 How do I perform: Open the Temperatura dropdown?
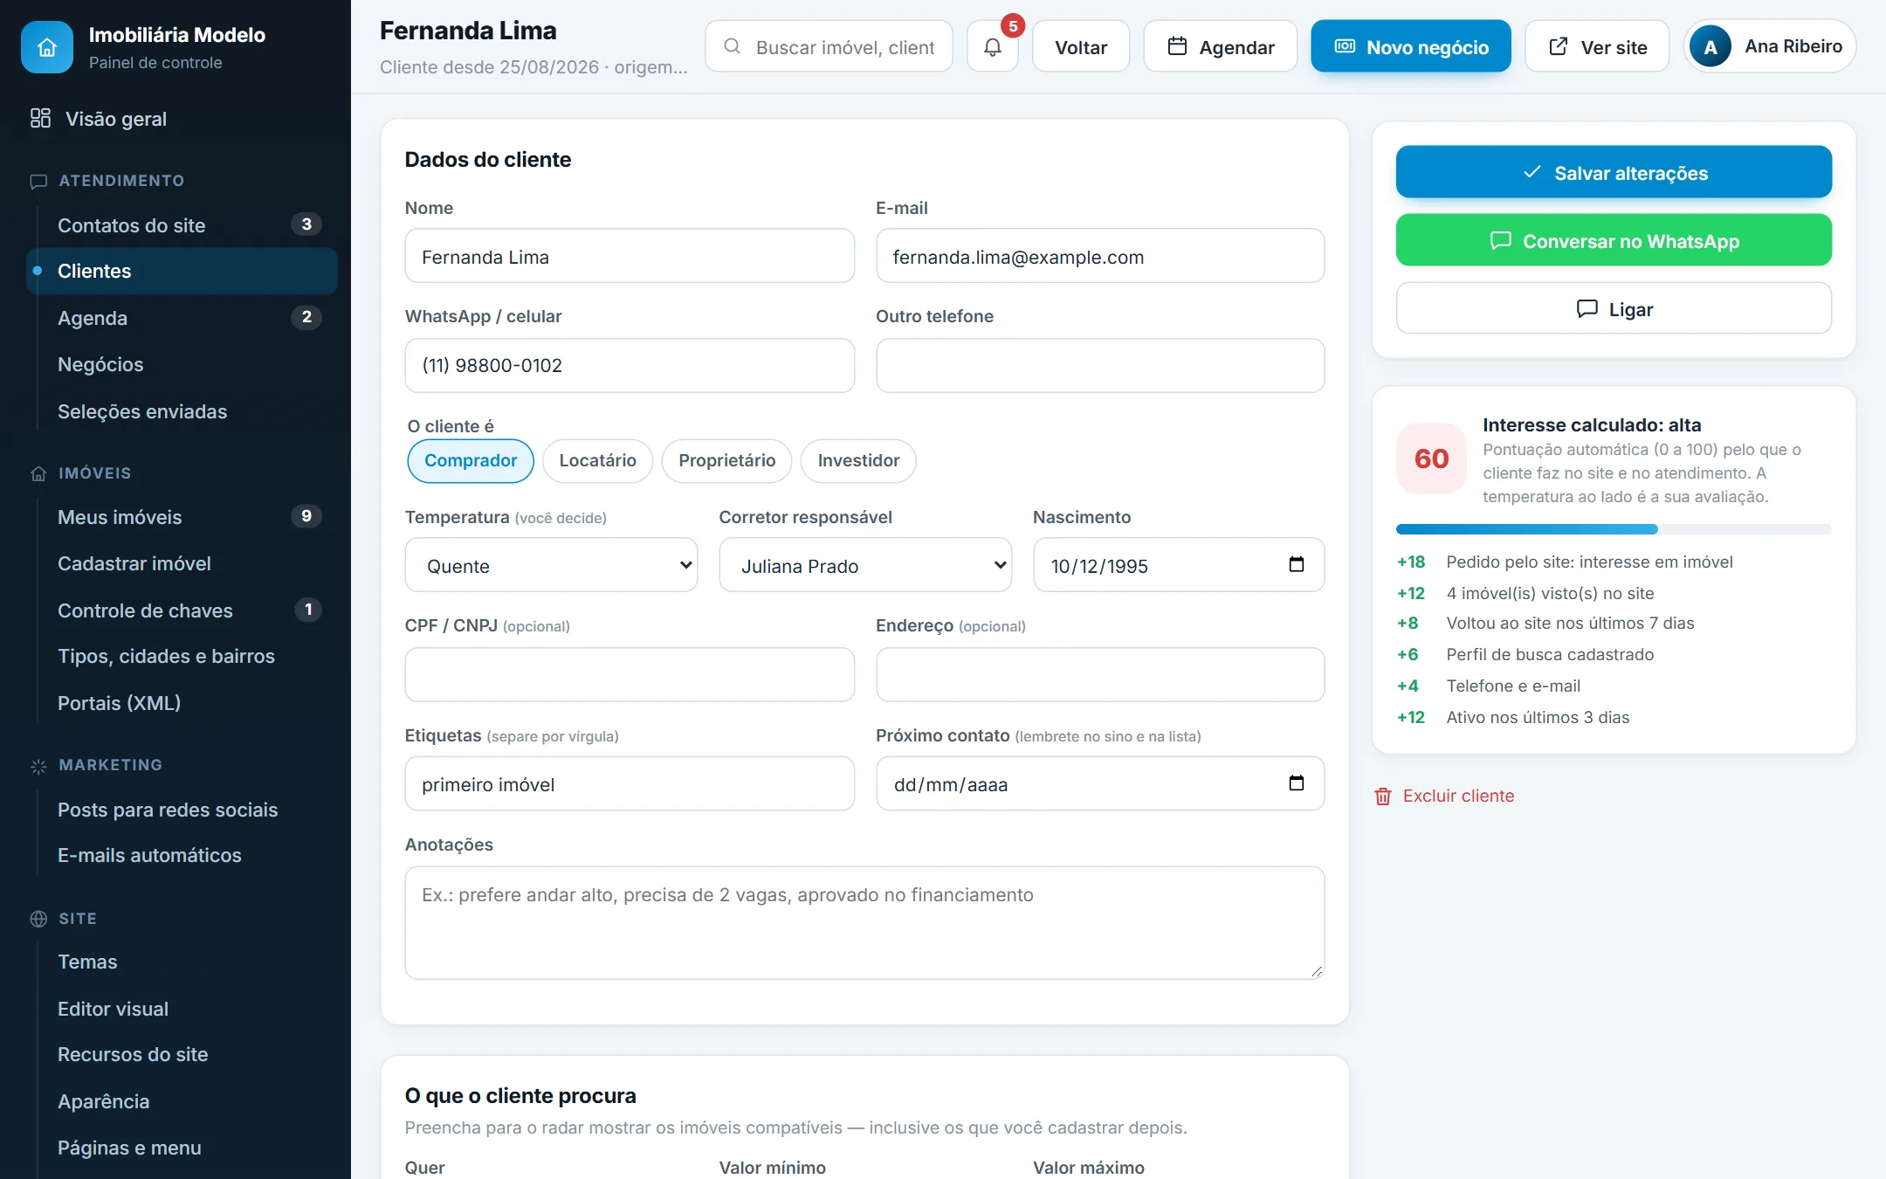pos(551,565)
